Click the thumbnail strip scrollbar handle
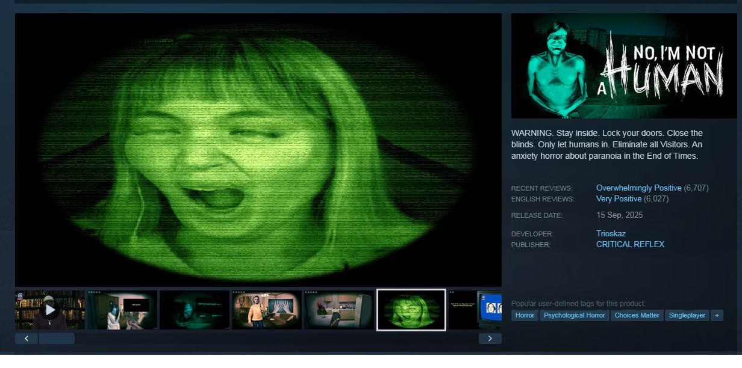The height and width of the screenshot is (368, 742). click(x=57, y=339)
